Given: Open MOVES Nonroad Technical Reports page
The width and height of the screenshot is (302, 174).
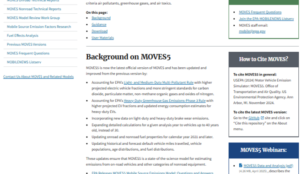Looking at the screenshot, I should tap(34, 9).
